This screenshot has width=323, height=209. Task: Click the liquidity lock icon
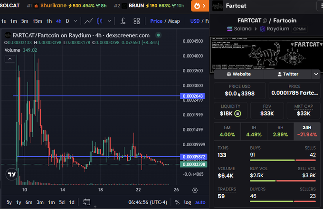[237, 114]
